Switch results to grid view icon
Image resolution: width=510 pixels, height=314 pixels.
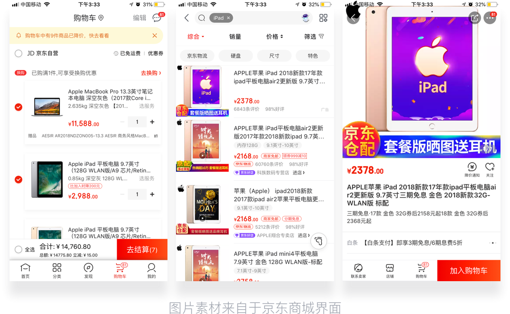[324, 18]
